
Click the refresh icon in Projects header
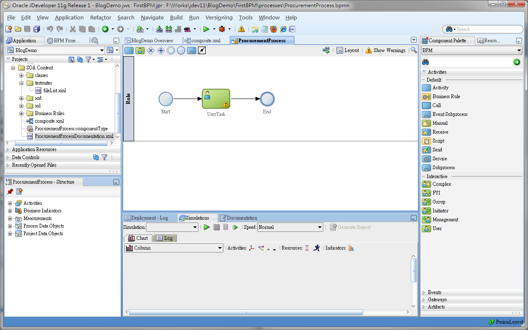(x=80, y=60)
